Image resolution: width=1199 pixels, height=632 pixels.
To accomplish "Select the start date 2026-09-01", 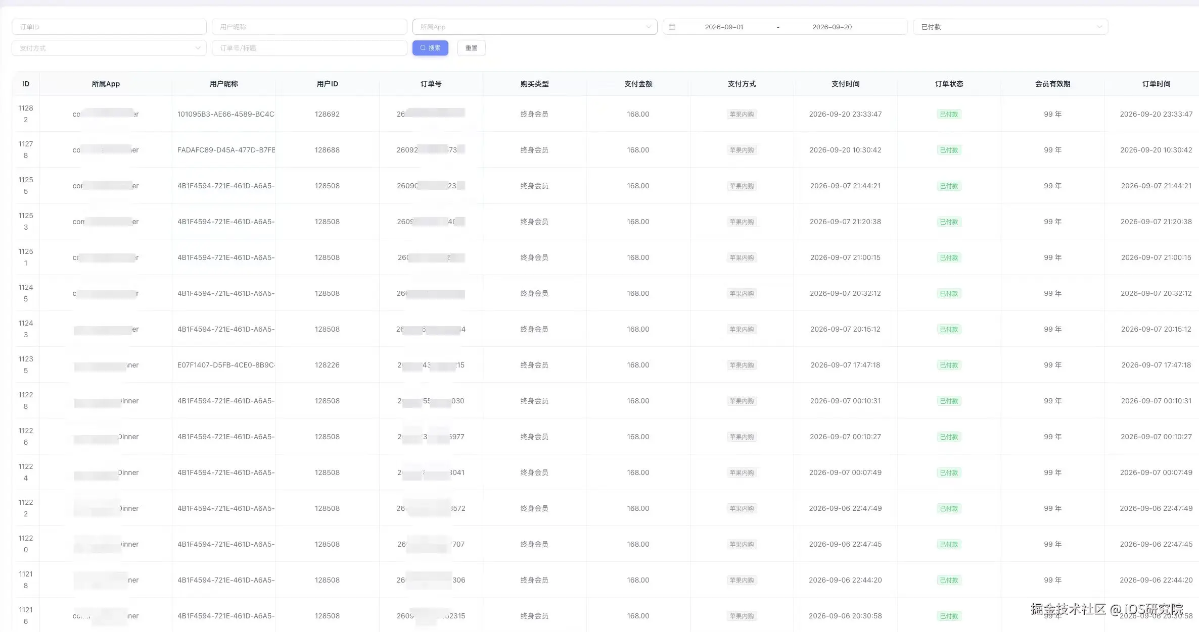I will click(x=724, y=27).
